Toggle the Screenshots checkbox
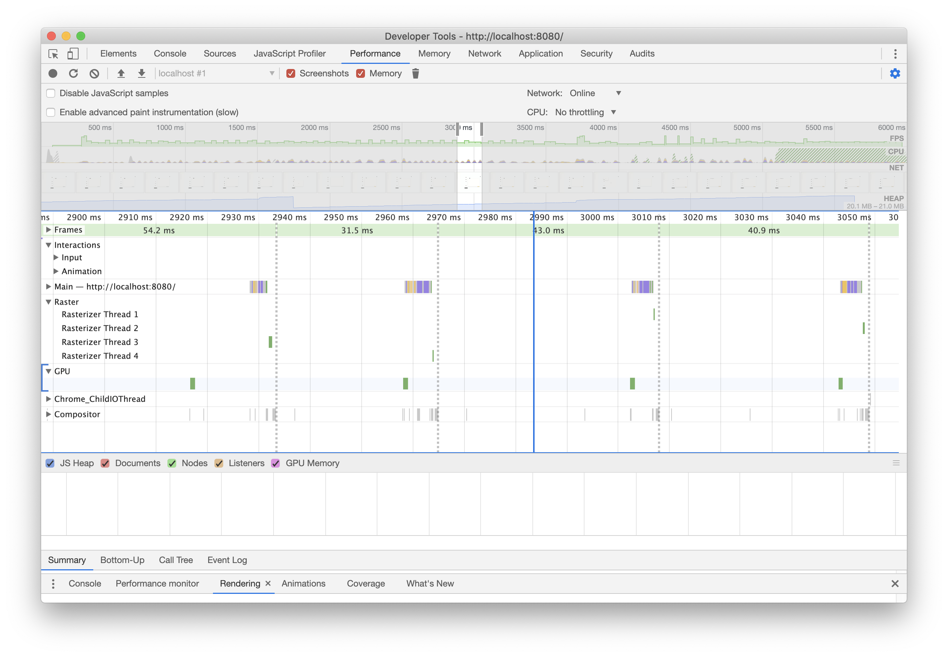The image size is (948, 657). point(291,73)
